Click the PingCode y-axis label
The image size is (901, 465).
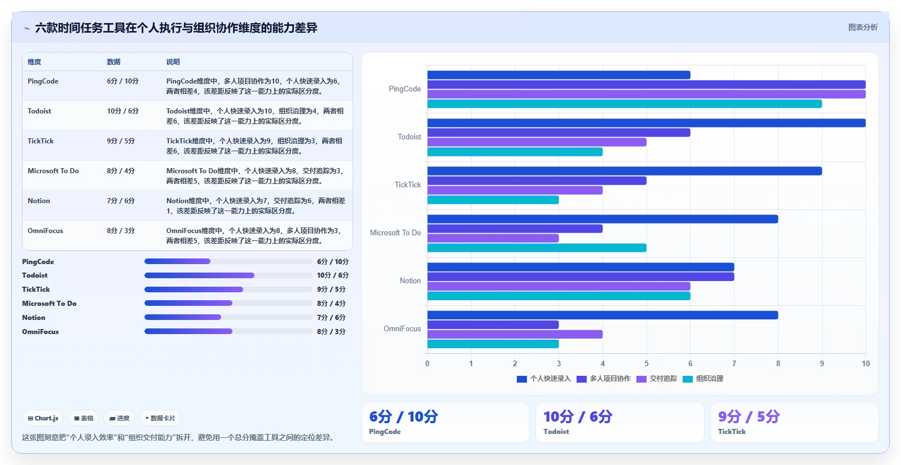click(405, 89)
